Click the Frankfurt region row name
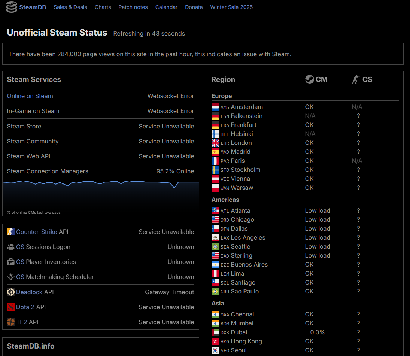Image resolution: width=410 pixels, height=356 pixels. click(x=244, y=125)
